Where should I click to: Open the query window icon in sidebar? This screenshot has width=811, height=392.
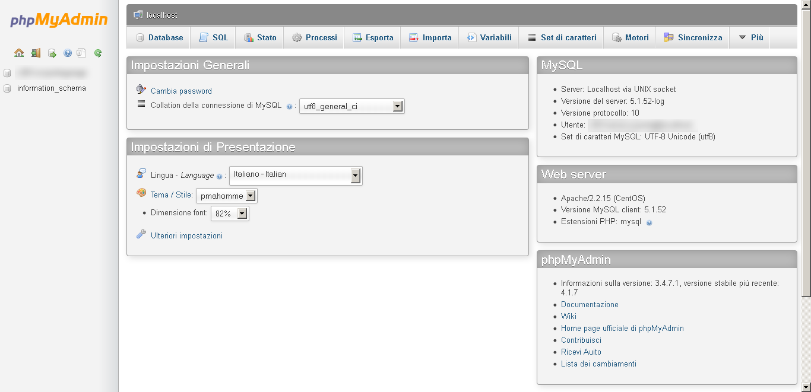click(x=52, y=53)
